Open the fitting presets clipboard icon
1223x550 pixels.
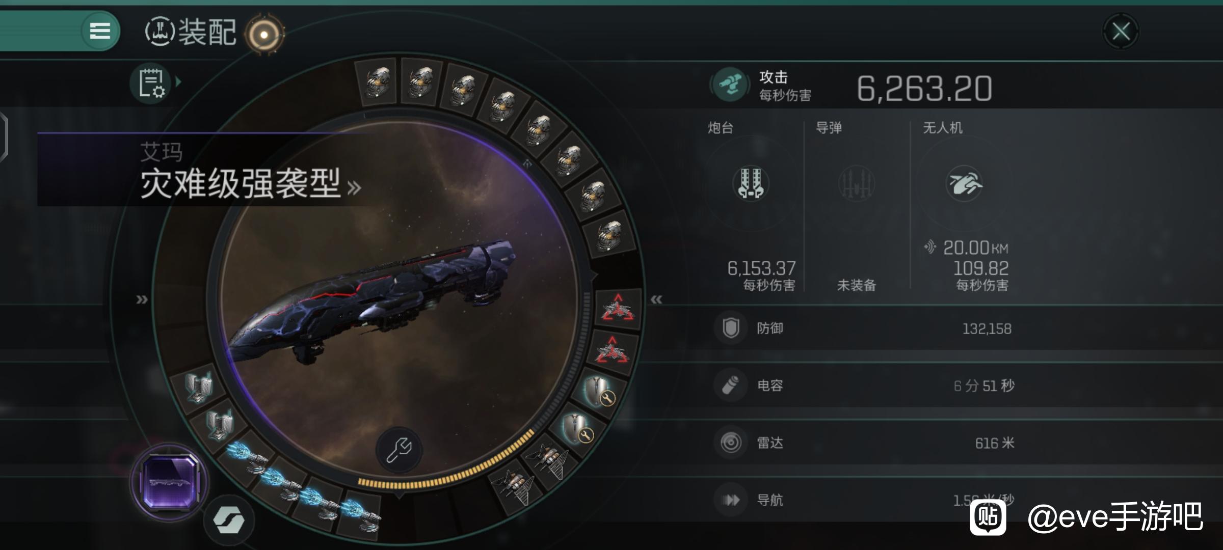coord(151,83)
